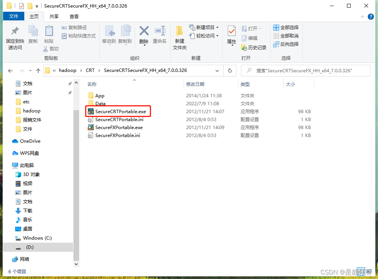Open 报销文件 folder in sidebar
The image size is (378, 279).
click(32, 120)
